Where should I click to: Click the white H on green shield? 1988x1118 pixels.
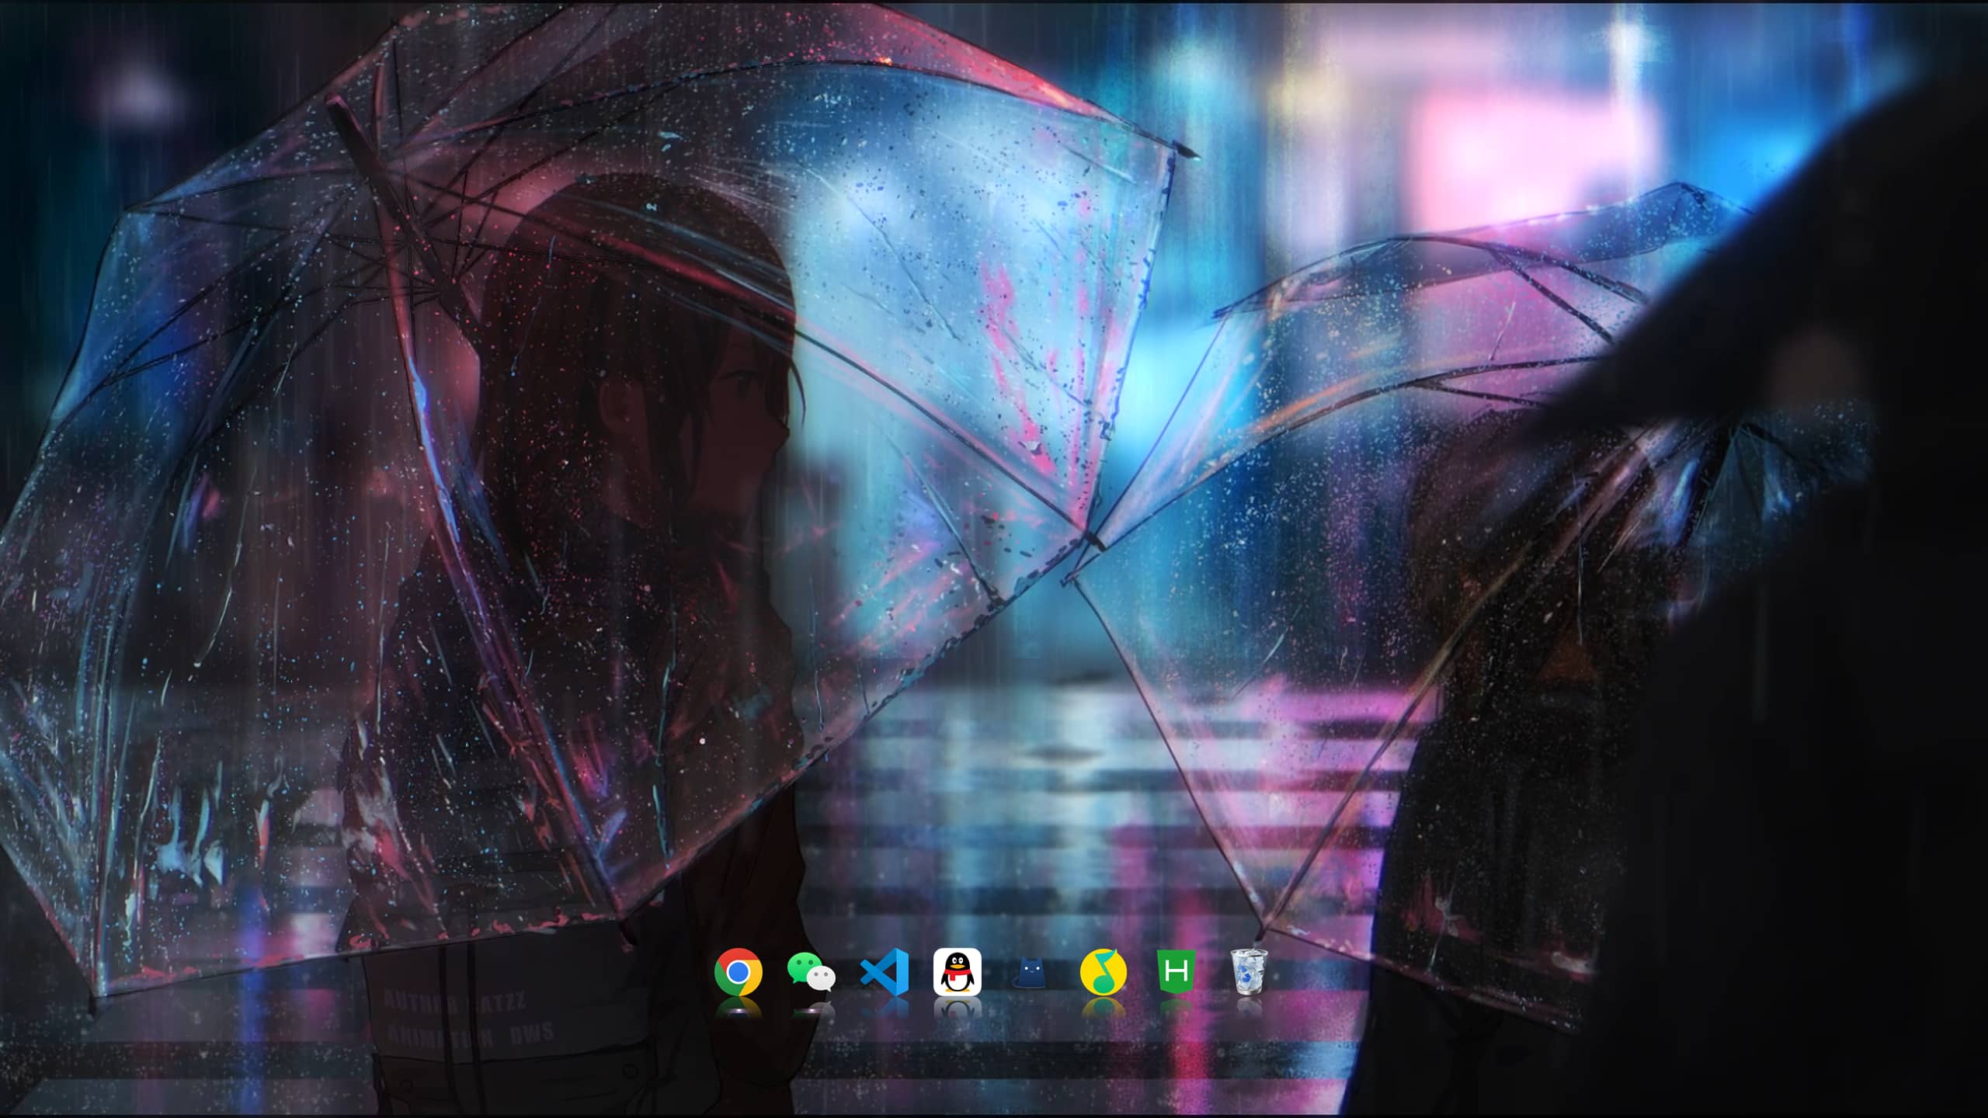pos(1176,971)
